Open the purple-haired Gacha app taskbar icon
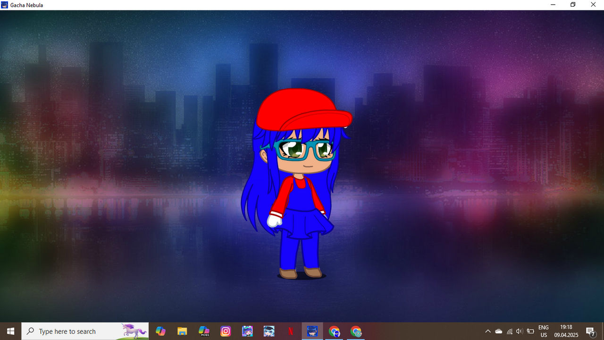This screenshot has height=340, width=604. [x=247, y=331]
